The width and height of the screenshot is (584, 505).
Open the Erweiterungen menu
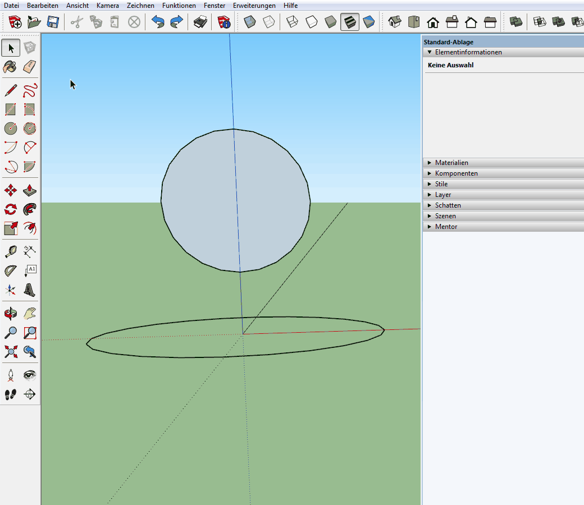click(x=254, y=5)
